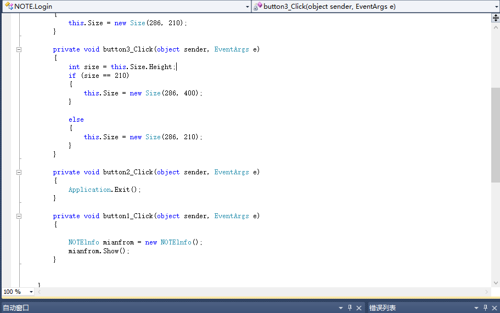Click the button2_Click method name

[128, 172]
